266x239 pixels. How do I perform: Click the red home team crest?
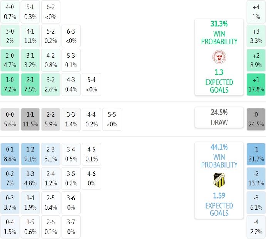pos(219,57)
